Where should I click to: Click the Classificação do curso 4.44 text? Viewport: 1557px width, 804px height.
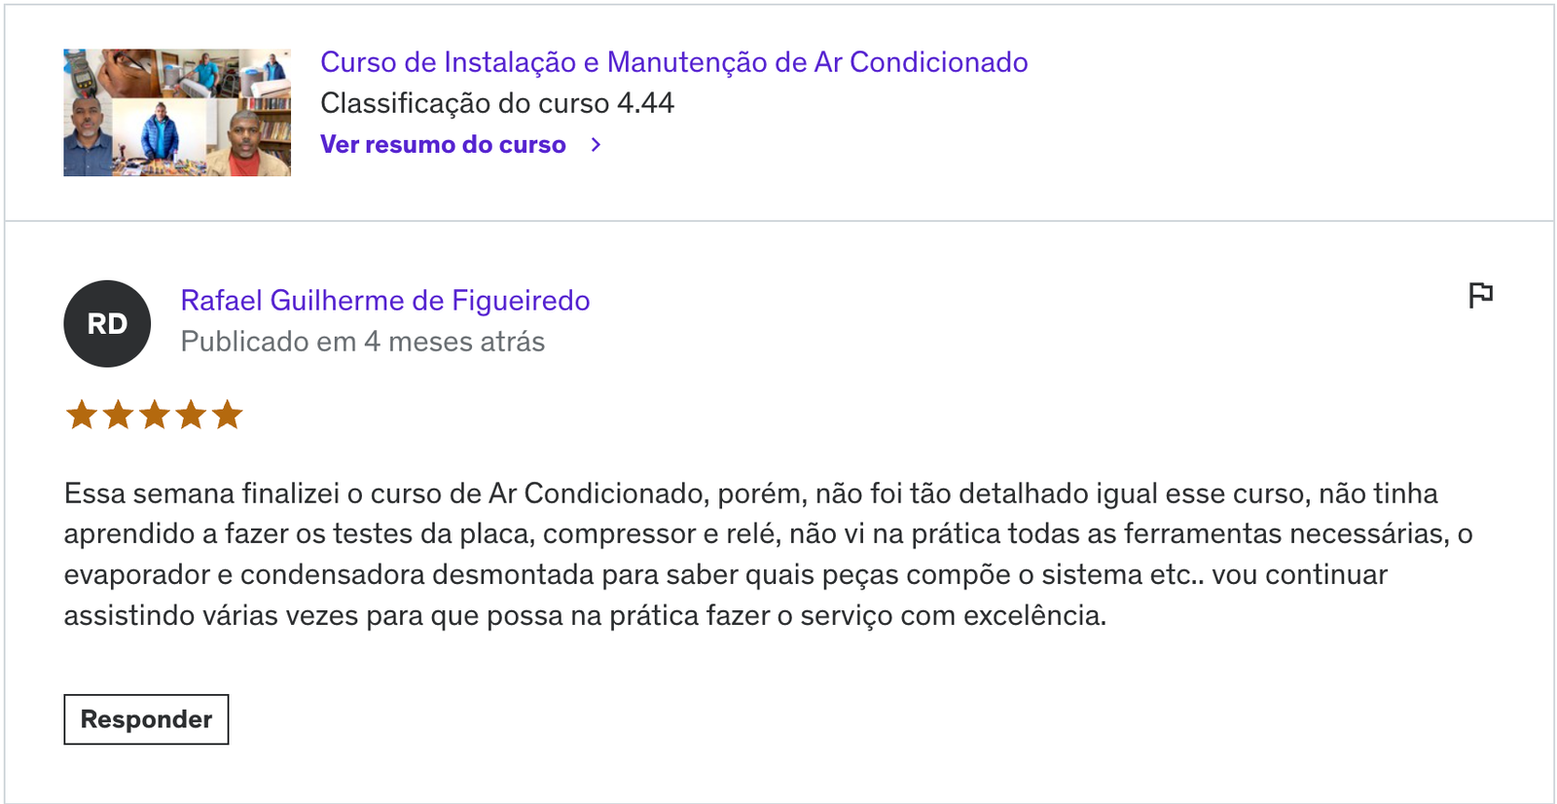497,103
